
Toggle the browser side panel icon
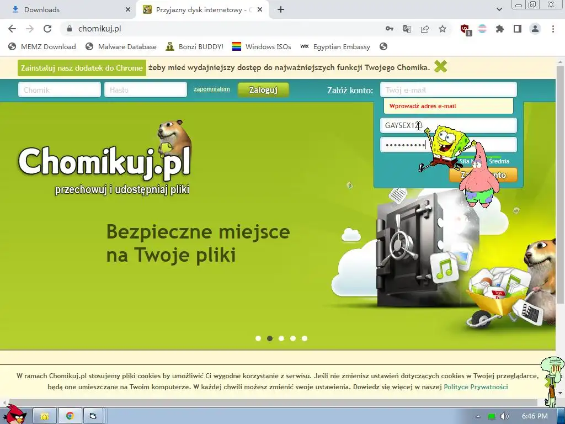click(518, 29)
